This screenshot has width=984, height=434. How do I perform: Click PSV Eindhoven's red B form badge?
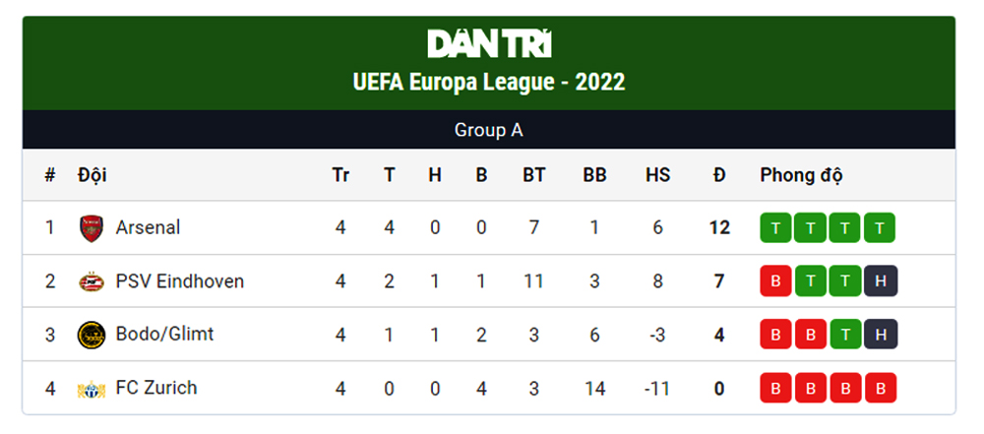click(775, 280)
